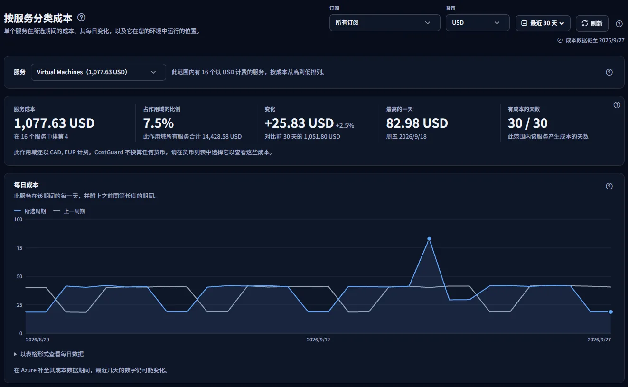Viewport: 628px width, 387px height.
Task: Open the 所有订阅 subscription dropdown
Action: pyautogui.click(x=385, y=23)
